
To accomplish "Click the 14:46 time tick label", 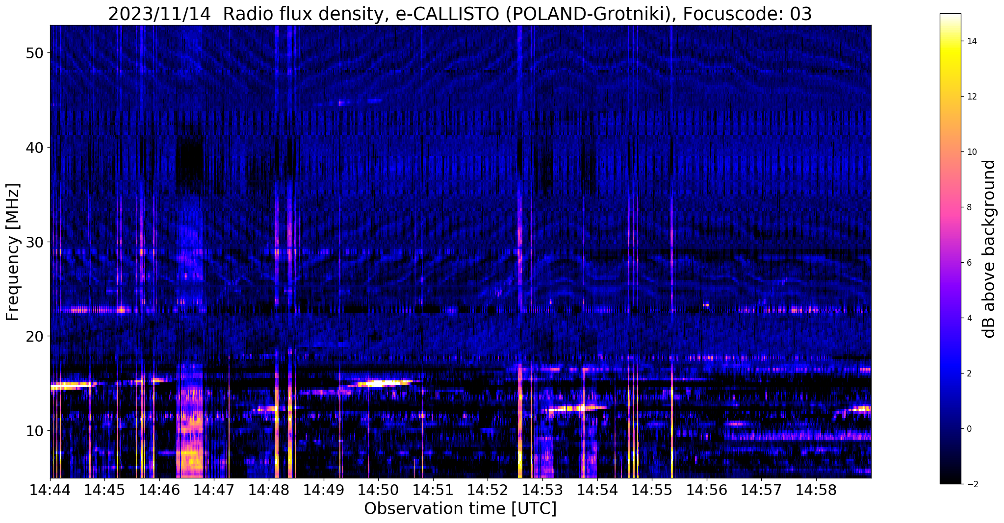I will 159,490.
